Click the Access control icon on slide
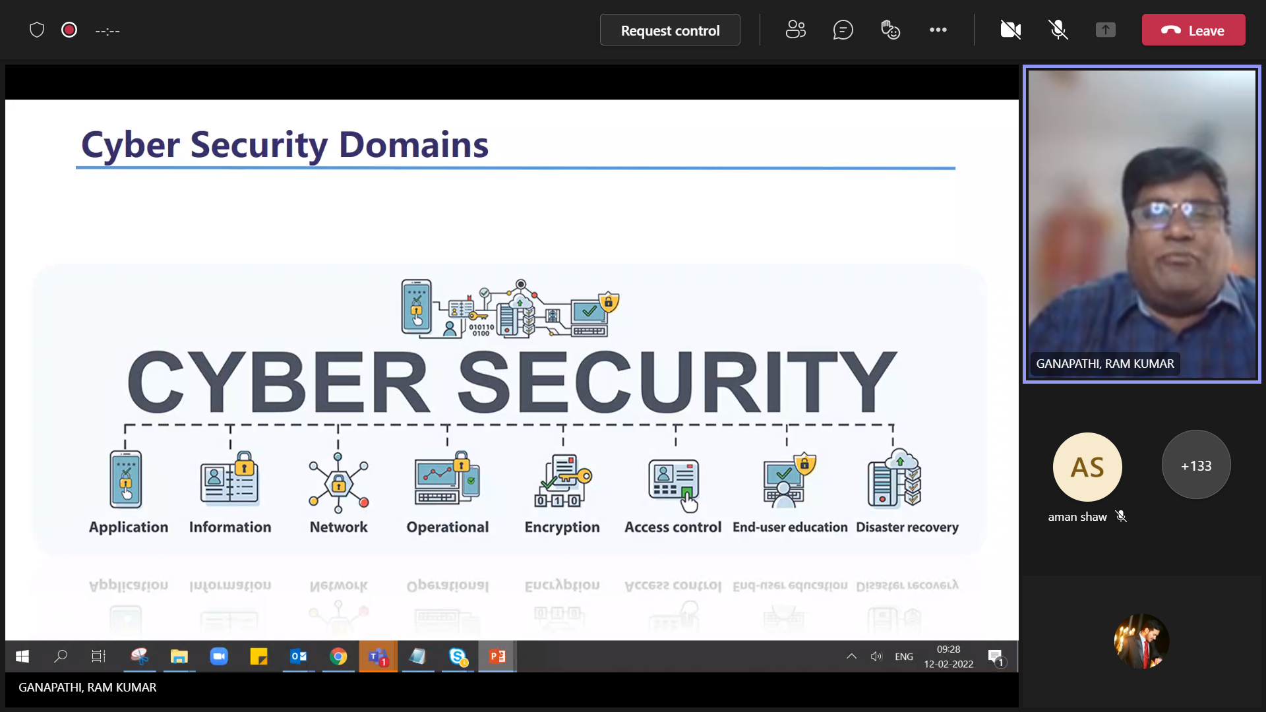The image size is (1266, 712). pos(673,485)
